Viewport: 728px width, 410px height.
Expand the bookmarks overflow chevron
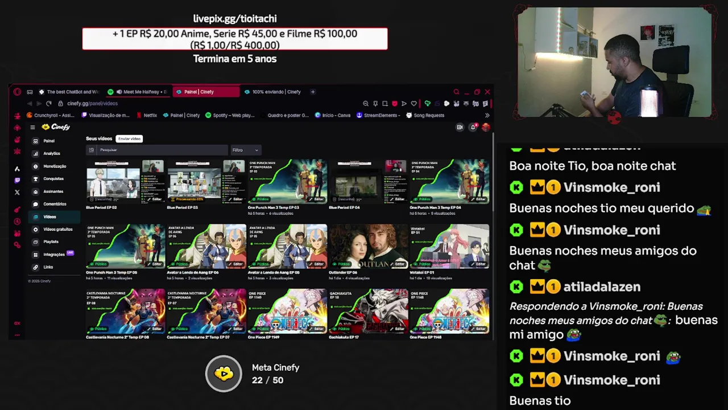pyautogui.click(x=487, y=115)
